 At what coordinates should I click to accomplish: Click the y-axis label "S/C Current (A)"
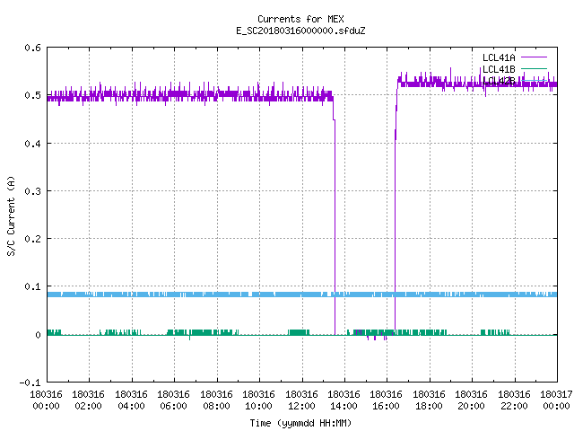pyautogui.click(x=11, y=216)
